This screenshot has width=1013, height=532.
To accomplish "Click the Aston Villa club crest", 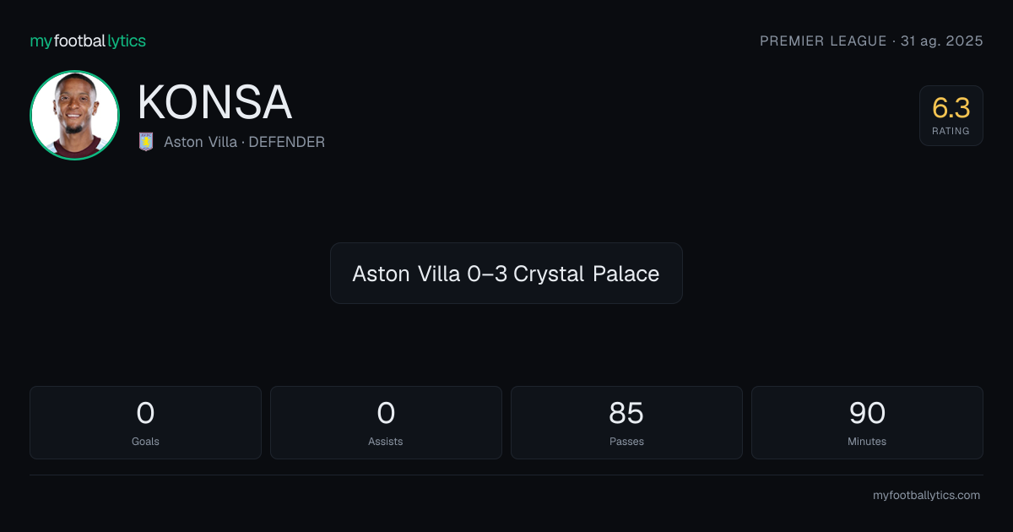I will click(x=146, y=142).
